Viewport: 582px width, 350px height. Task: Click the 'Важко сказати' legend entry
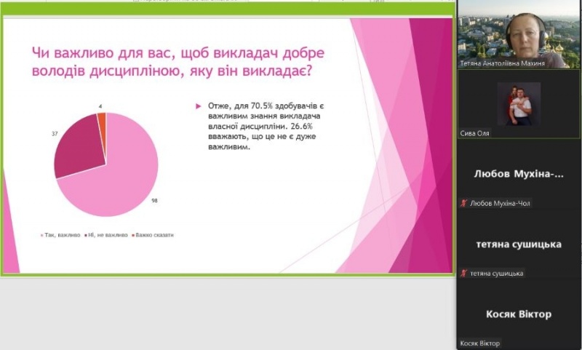click(154, 235)
